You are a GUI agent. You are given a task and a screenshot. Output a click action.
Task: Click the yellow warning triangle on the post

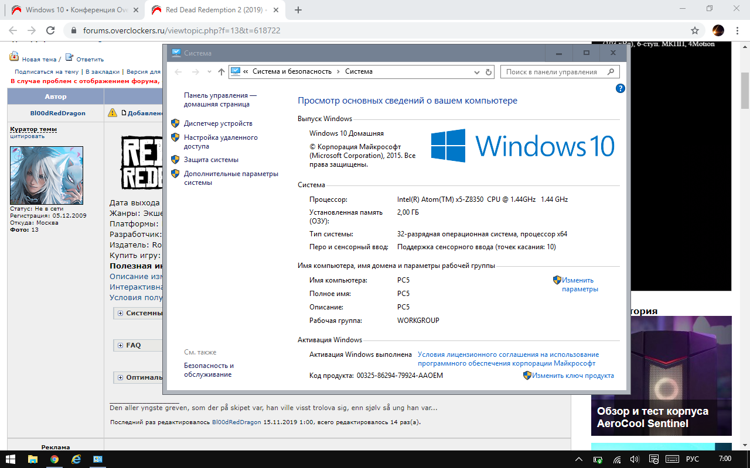tap(112, 112)
